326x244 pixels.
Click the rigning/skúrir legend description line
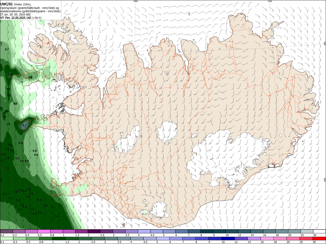30,8
